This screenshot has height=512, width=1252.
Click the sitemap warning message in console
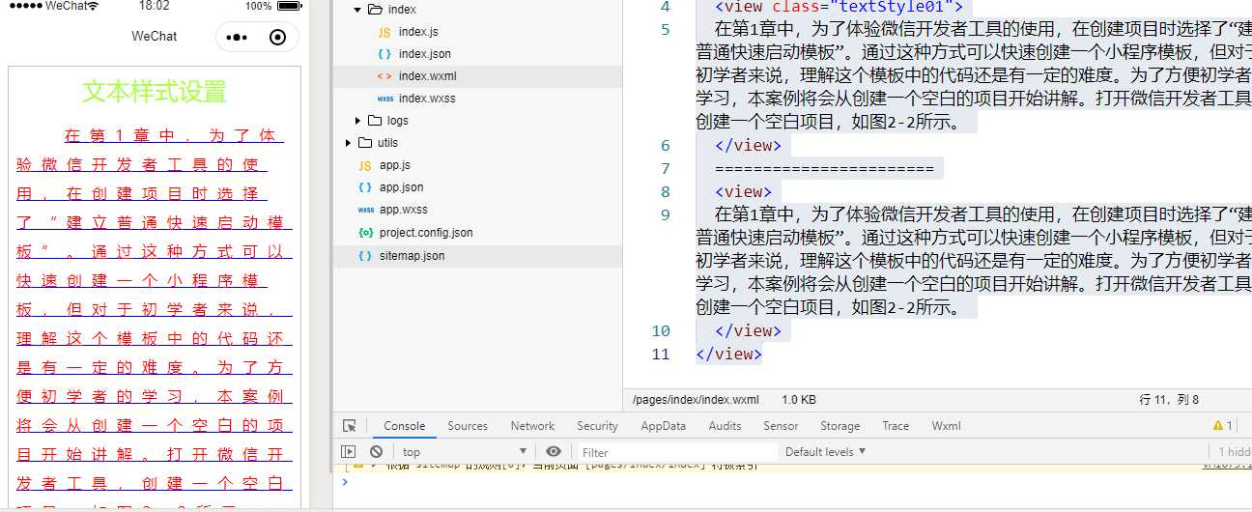point(570,467)
